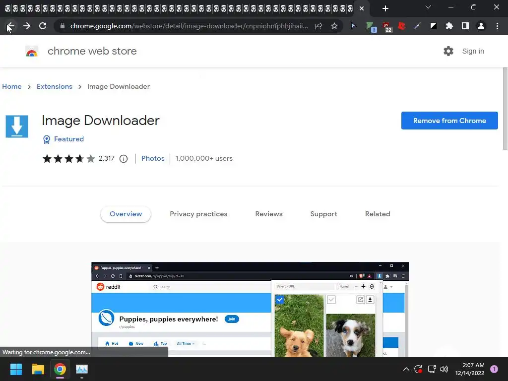
Task: Go forward to the next page
Action: point(27,26)
